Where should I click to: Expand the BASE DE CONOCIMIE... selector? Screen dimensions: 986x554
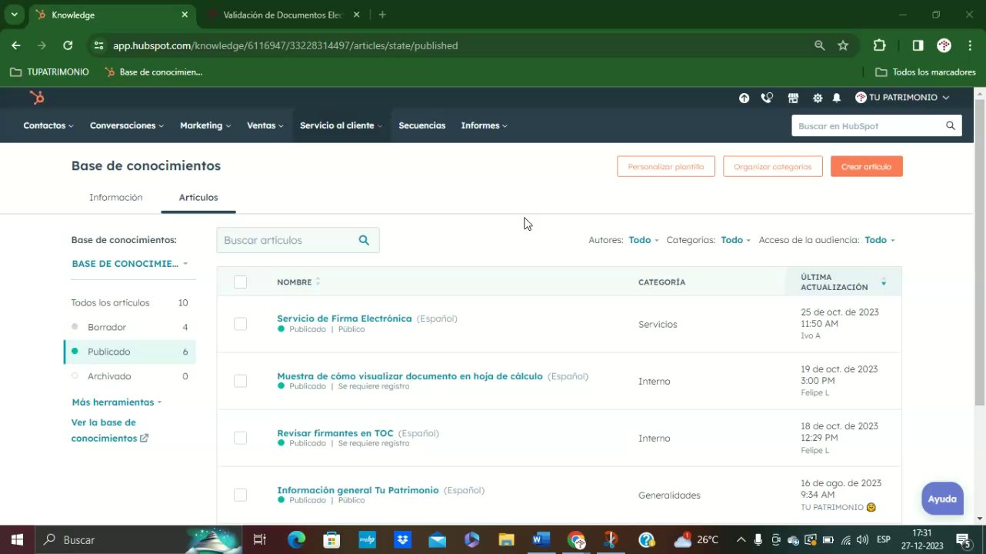[x=129, y=263]
